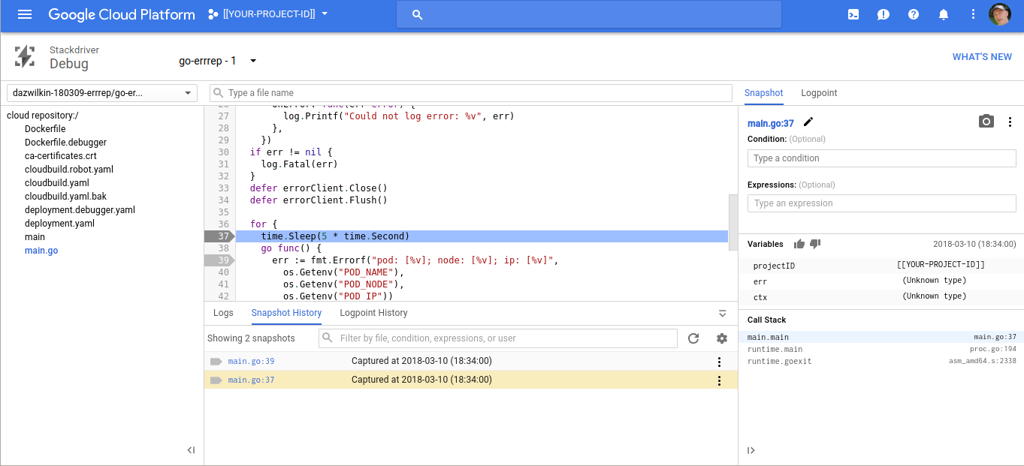Open the WHAT'S NEW link
The width and height of the screenshot is (1024, 466).
(x=982, y=56)
